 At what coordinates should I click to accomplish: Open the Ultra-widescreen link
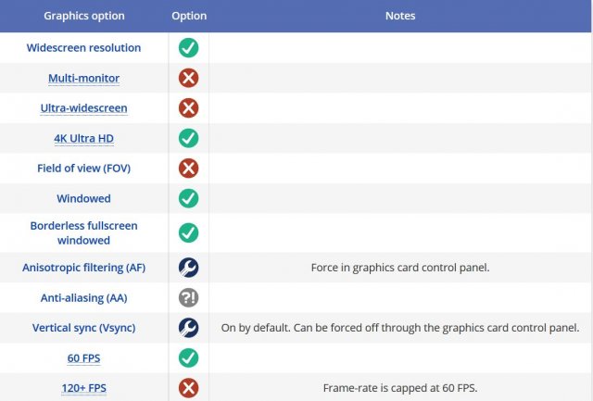click(83, 108)
